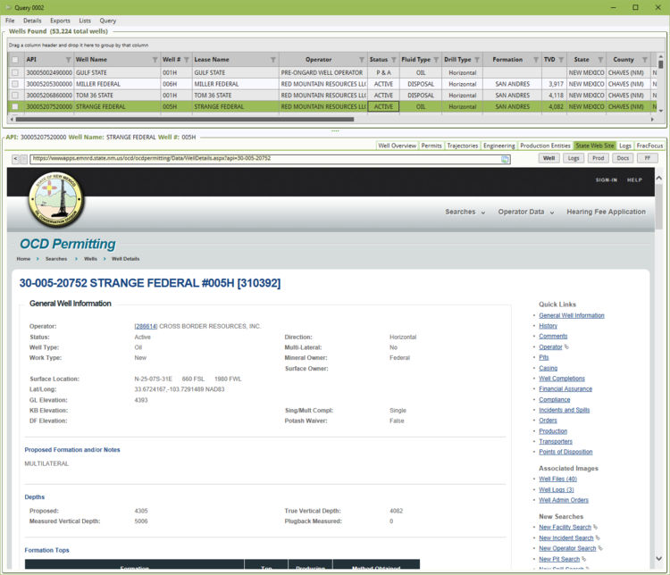The width and height of the screenshot is (670, 575).
Task: Expand the Operator Data dropdown menu
Action: click(x=525, y=212)
